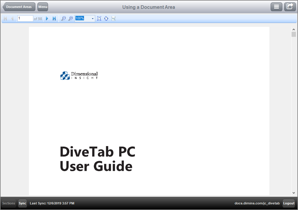The image size is (298, 210).
Task: Click the Menu button near Document Areas
Action: coord(42,6)
